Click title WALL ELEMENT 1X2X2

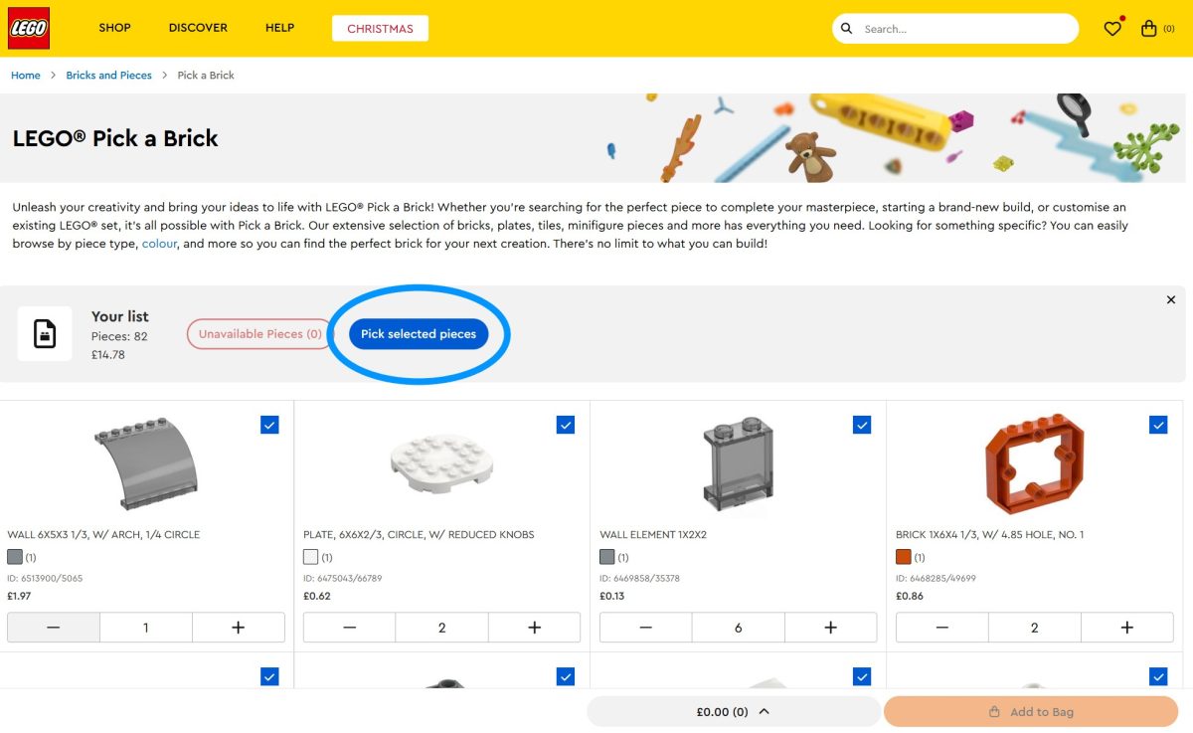pos(651,535)
